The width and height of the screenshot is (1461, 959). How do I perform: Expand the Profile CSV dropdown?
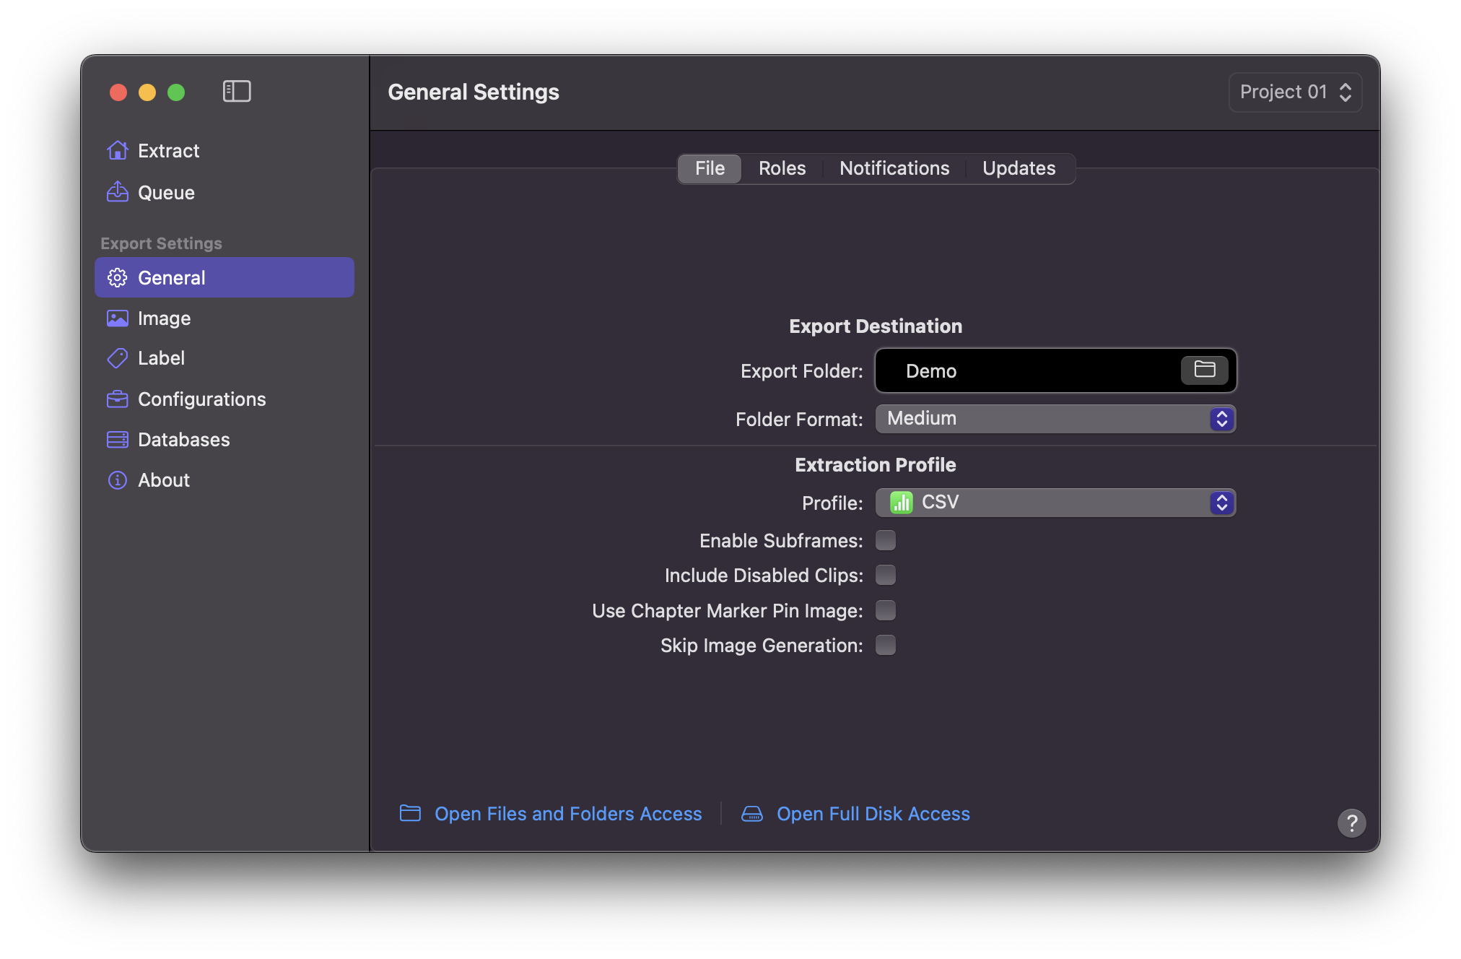point(1055,503)
